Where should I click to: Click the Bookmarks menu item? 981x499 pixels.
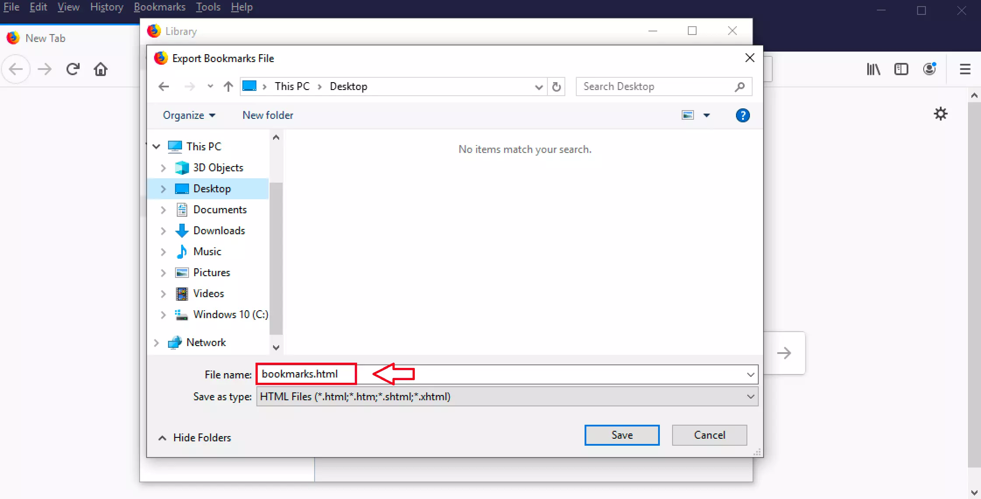[159, 7]
